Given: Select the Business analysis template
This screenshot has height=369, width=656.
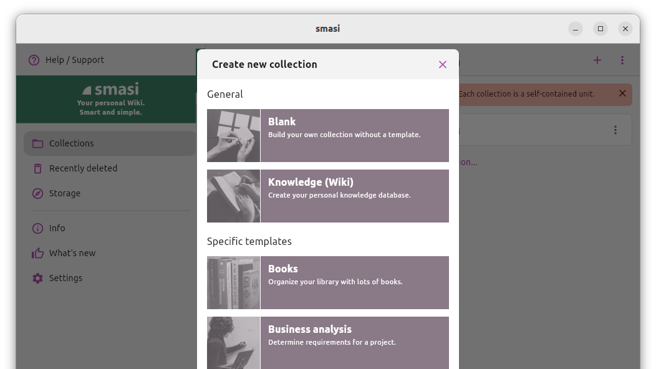Looking at the screenshot, I should tap(328, 343).
